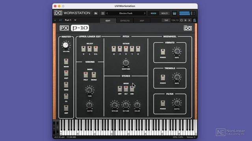Set stereo mode to OFF
This screenshot has height=141, width=252.
pyautogui.click(x=120, y=89)
